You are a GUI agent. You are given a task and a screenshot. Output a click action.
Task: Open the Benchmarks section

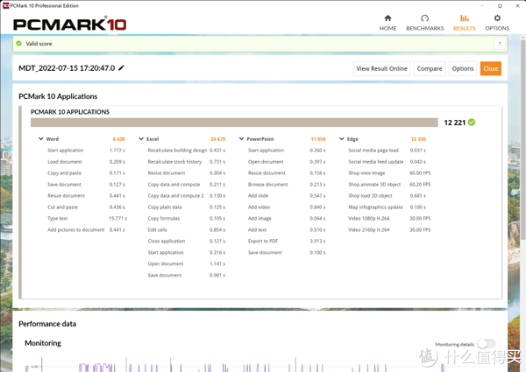[x=424, y=23]
